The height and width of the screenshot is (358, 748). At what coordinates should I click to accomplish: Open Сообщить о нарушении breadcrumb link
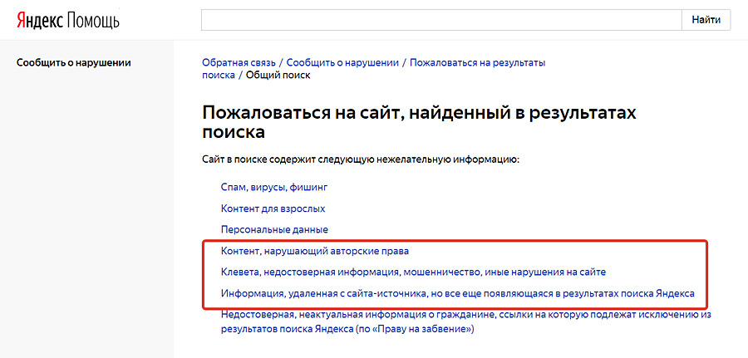(x=342, y=62)
